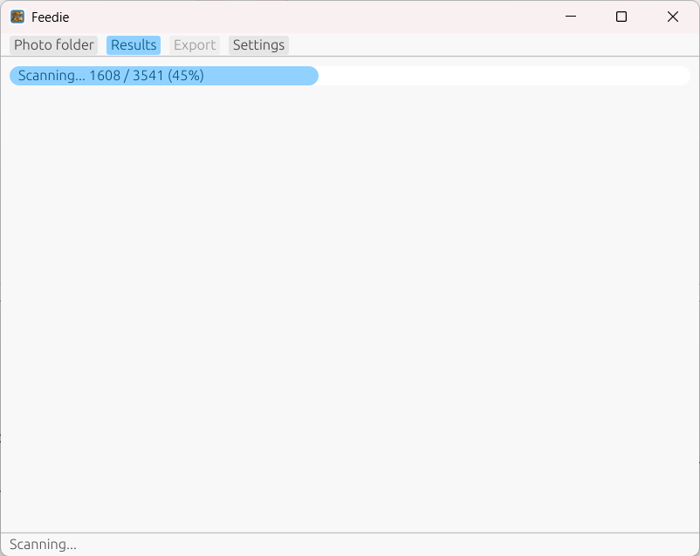The width and height of the screenshot is (700, 556).
Task: Close the Feedie window
Action: (x=673, y=17)
